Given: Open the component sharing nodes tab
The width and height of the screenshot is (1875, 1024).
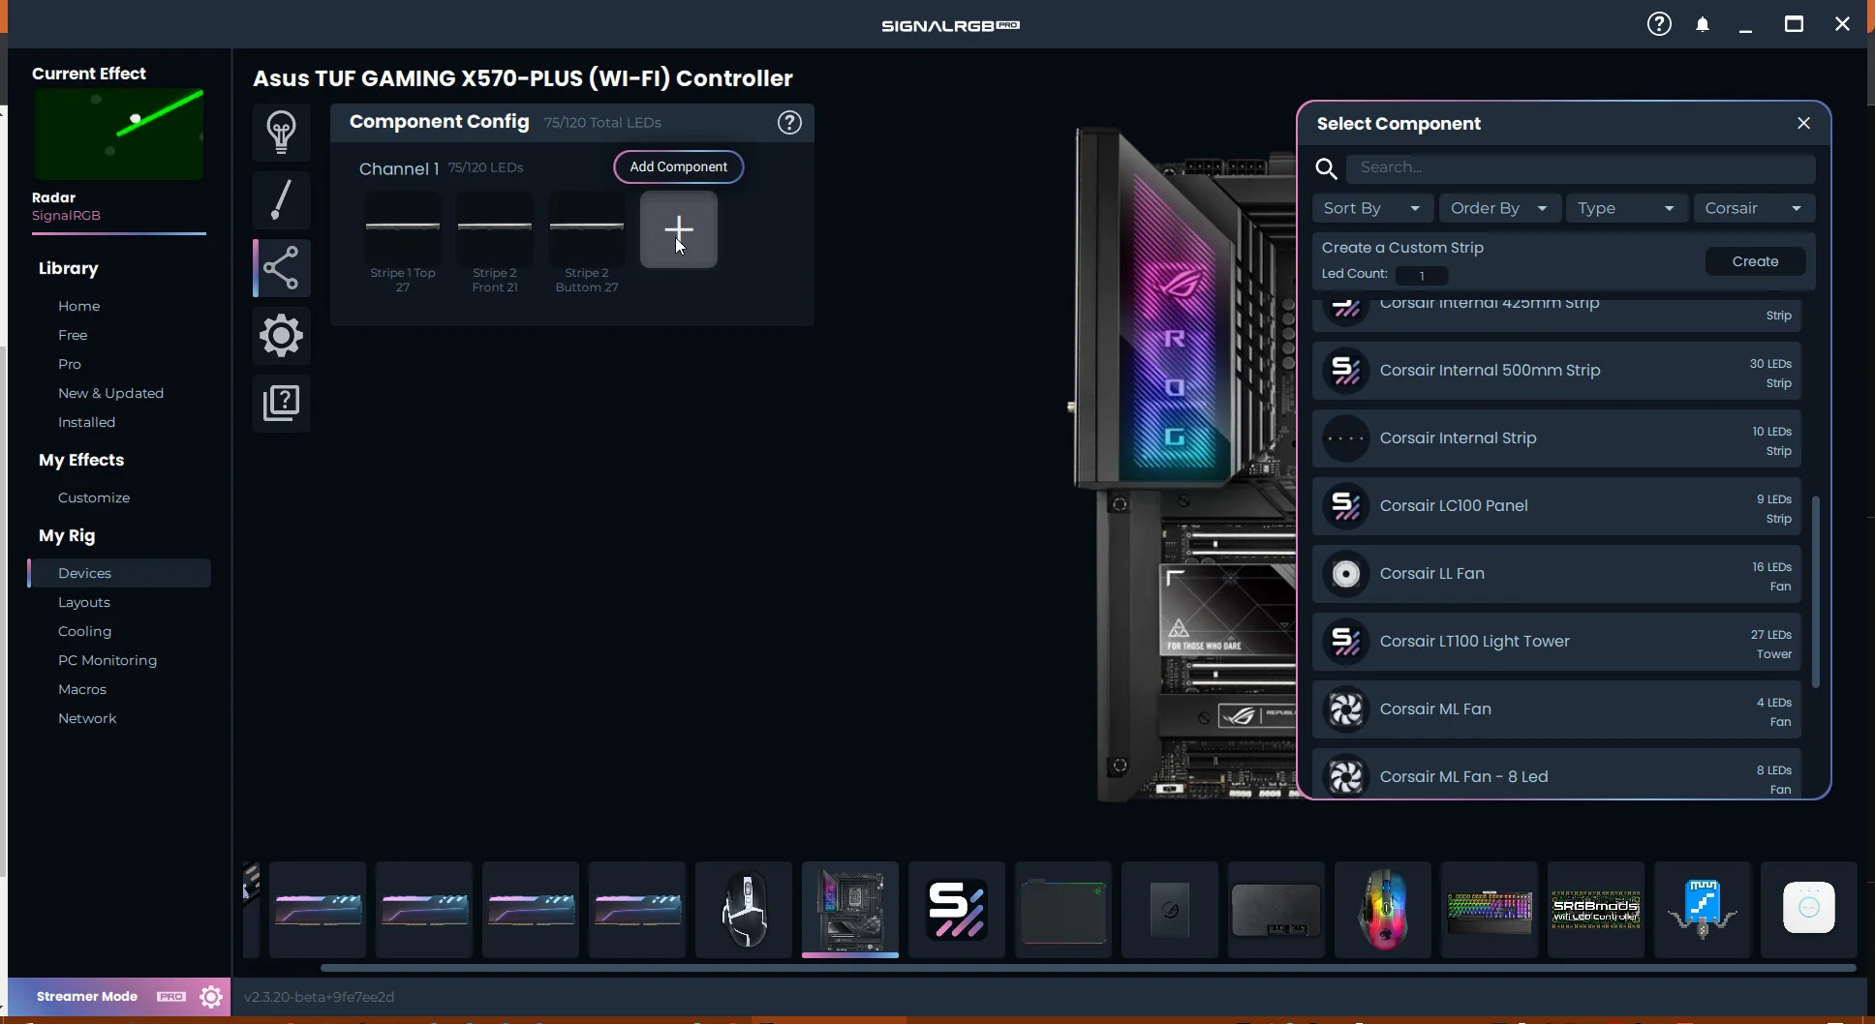Looking at the screenshot, I should (x=281, y=267).
